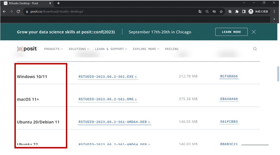Click the LEARN MORE button
The image size is (280, 155).
pos(231,32)
